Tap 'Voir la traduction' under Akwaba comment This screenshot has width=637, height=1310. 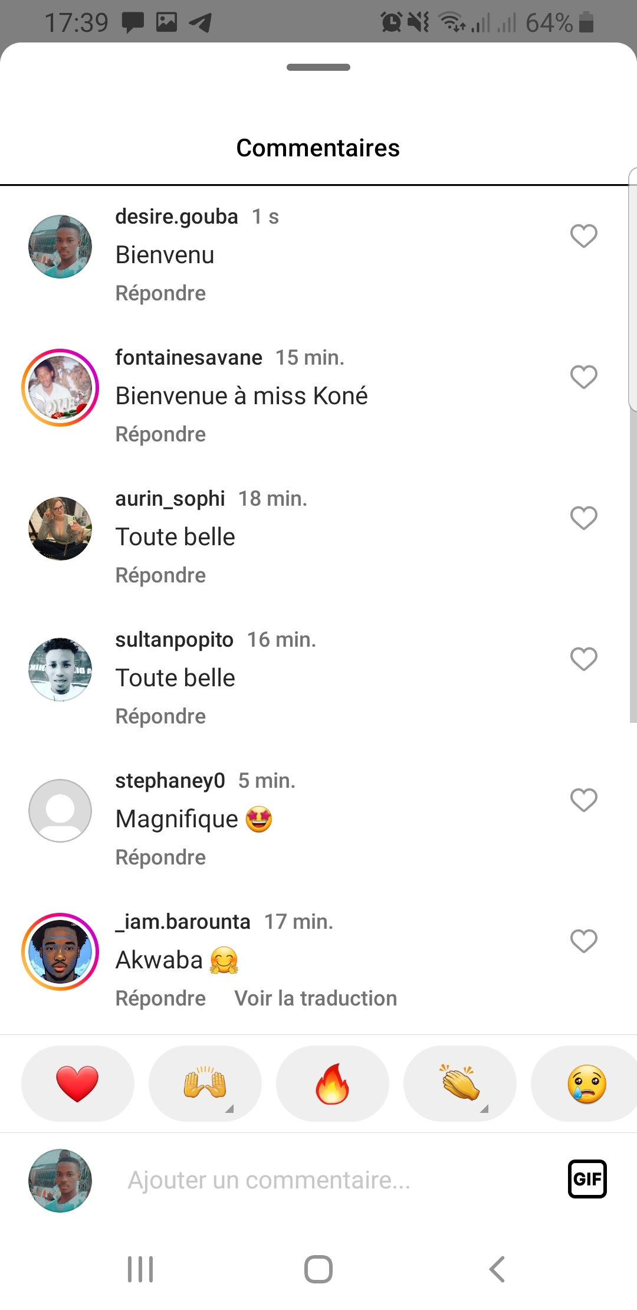coord(316,998)
